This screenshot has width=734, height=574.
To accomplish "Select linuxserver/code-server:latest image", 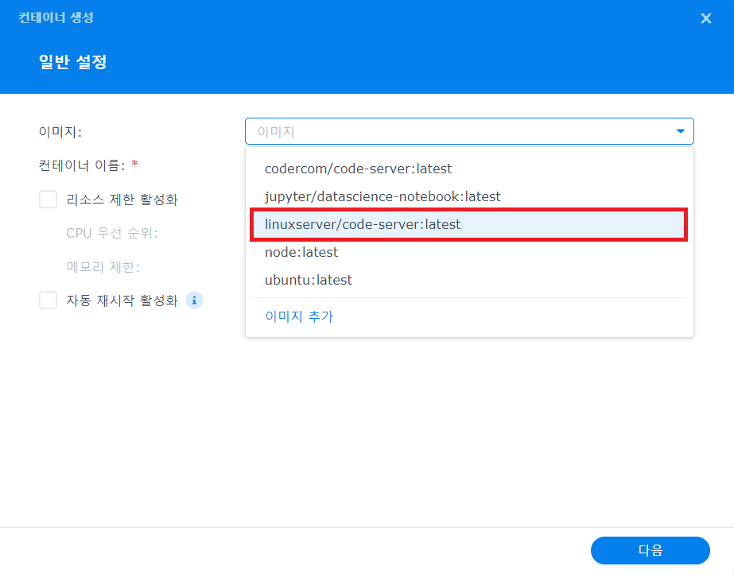I will (469, 224).
